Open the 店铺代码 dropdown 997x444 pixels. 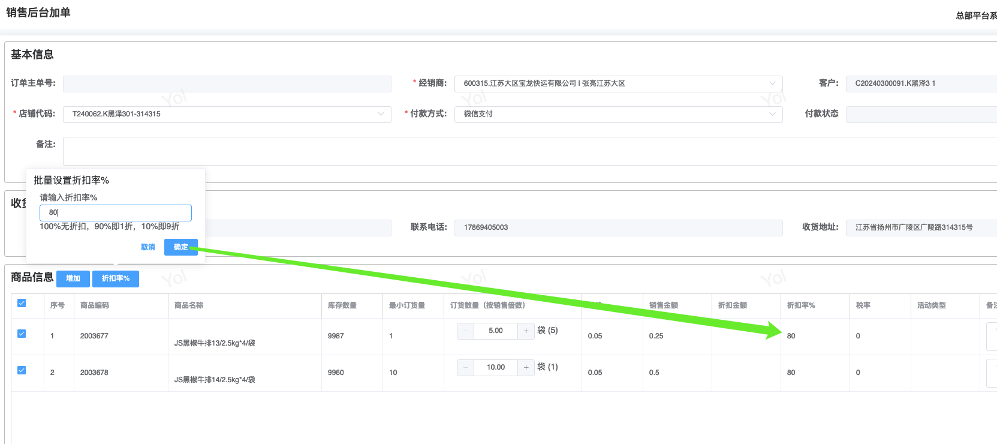click(x=227, y=114)
